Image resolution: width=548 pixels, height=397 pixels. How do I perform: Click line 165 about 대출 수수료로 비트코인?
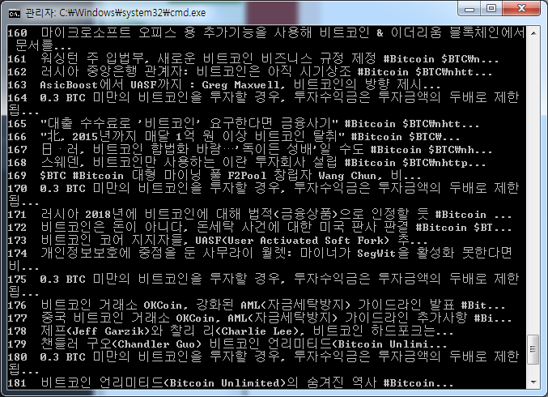click(244, 123)
